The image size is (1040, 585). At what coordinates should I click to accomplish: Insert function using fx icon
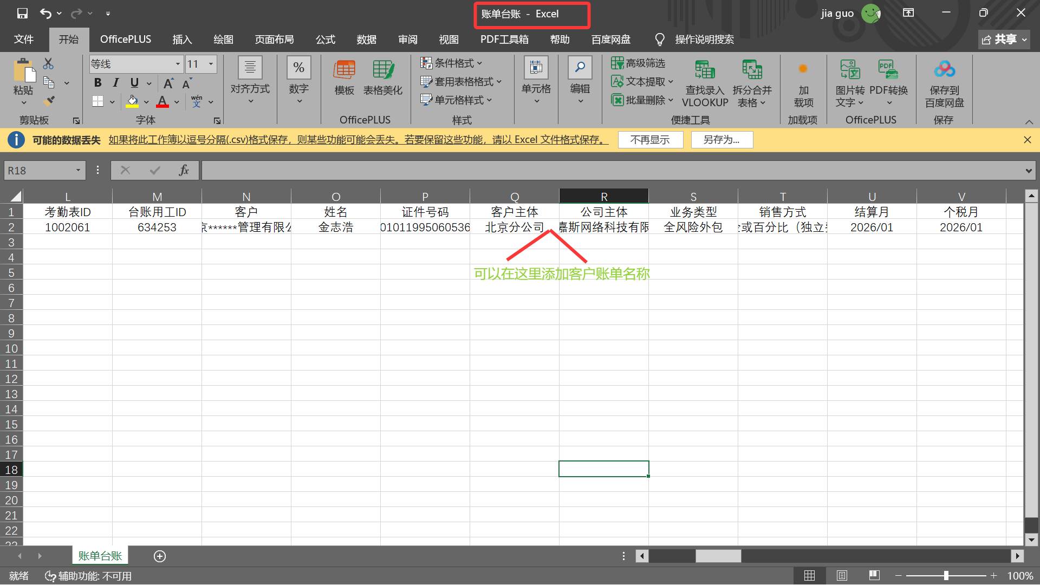click(184, 170)
